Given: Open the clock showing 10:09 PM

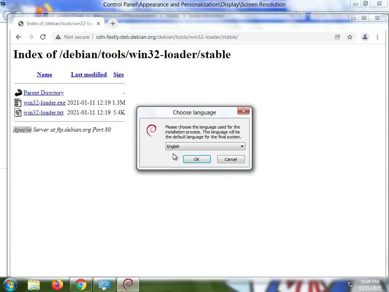Looking at the screenshot, I should (x=370, y=285).
